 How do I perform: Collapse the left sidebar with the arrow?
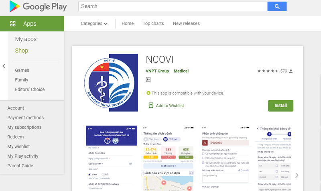tap(4, 66)
